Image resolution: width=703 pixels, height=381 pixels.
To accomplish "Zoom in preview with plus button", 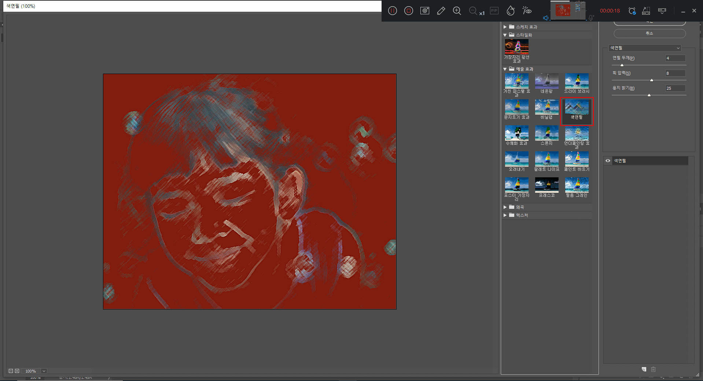I will click(17, 371).
